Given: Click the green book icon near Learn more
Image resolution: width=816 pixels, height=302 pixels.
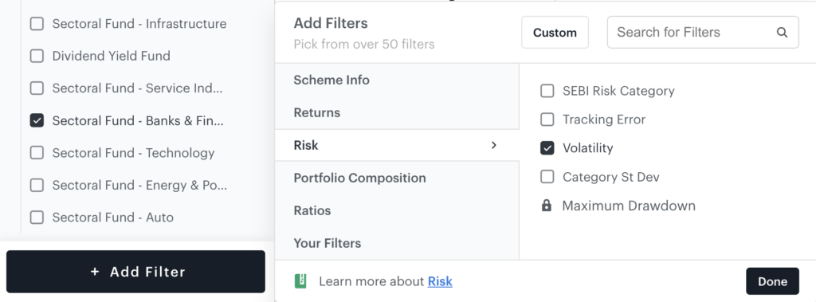Looking at the screenshot, I should point(300,282).
